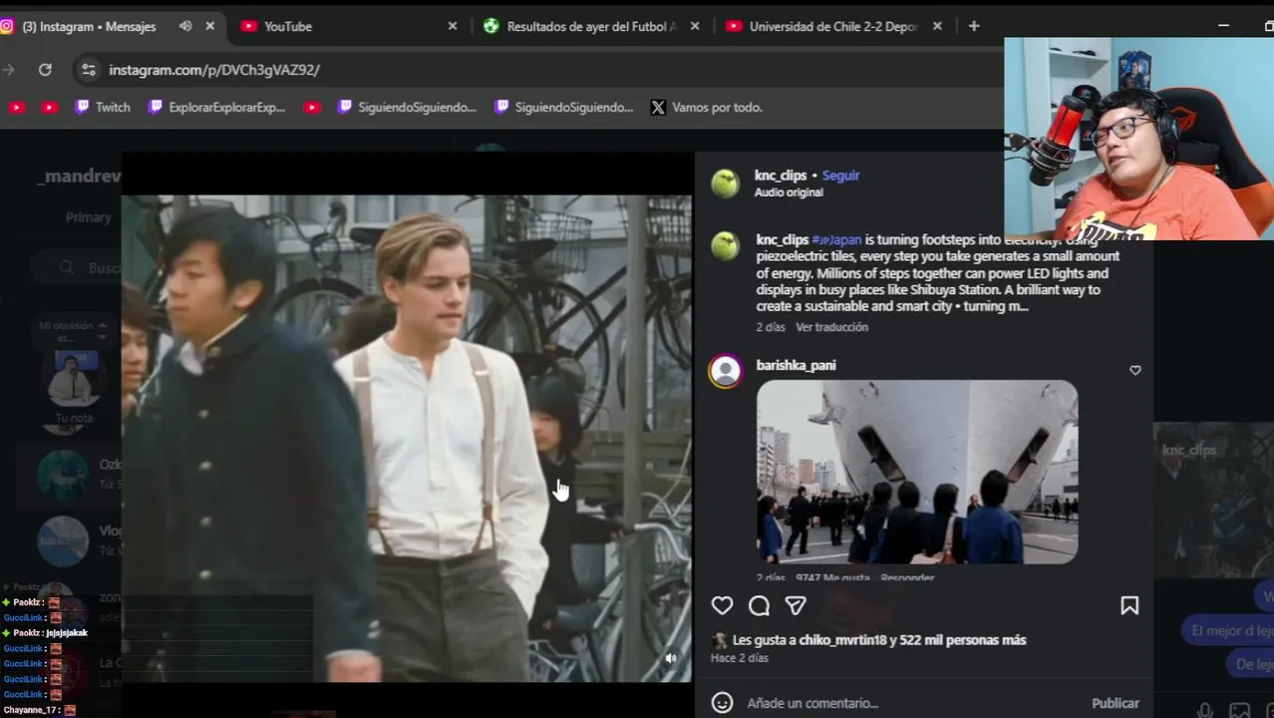Close the Universidad de Chile 2-2 tab
This screenshot has height=718, width=1274.
pos(937,26)
